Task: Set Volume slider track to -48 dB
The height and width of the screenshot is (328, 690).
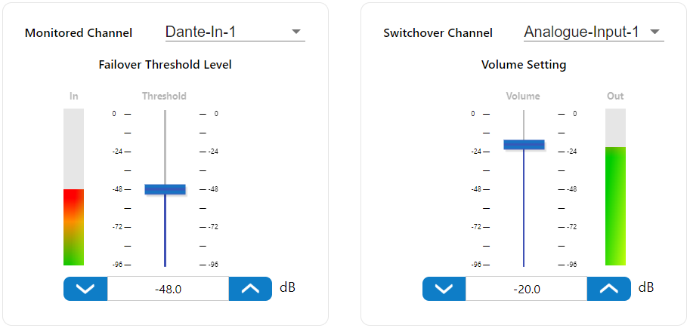Action: (x=524, y=189)
